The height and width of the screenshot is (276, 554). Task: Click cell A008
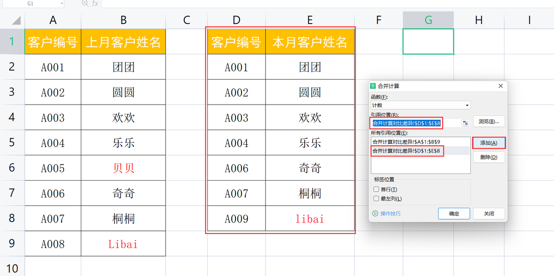[x=53, y=244]
